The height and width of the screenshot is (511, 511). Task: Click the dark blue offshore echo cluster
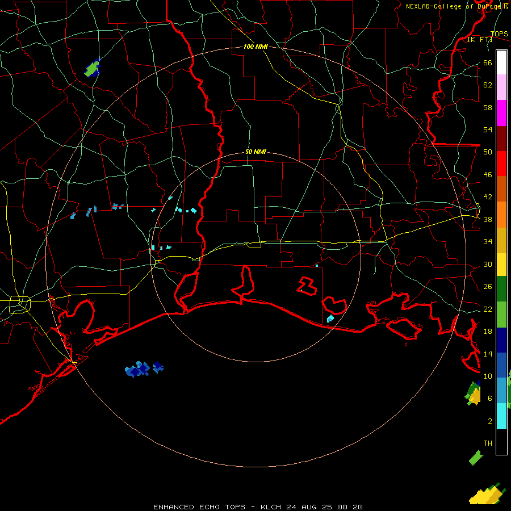tap(144, 369)
